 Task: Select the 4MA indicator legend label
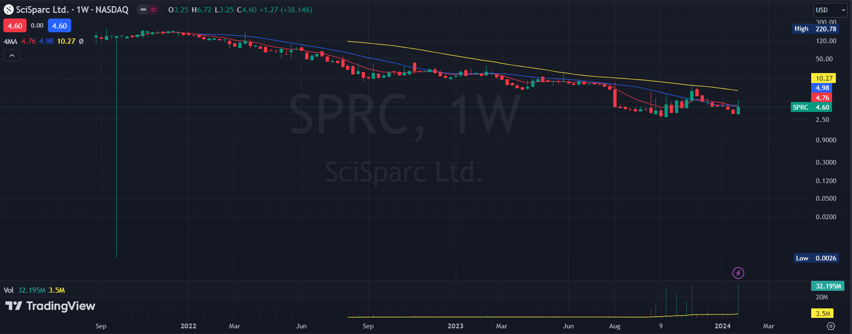[10, 41]
